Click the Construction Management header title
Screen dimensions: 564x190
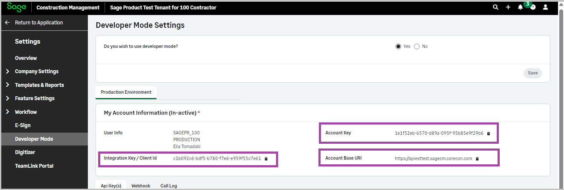pos(68,8)
